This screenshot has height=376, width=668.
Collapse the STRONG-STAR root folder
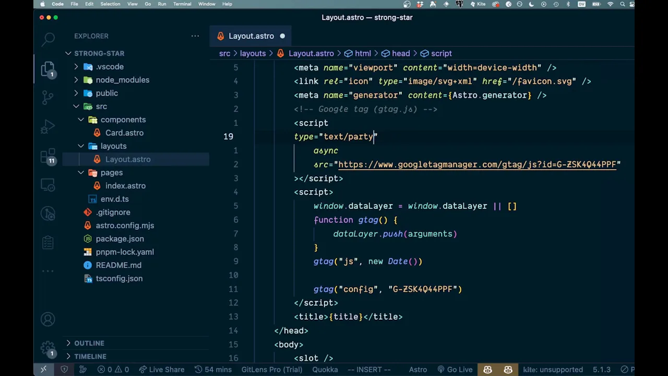(x=99, y=53)
